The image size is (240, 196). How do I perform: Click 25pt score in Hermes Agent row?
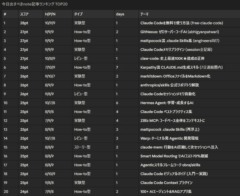[31, 103]
